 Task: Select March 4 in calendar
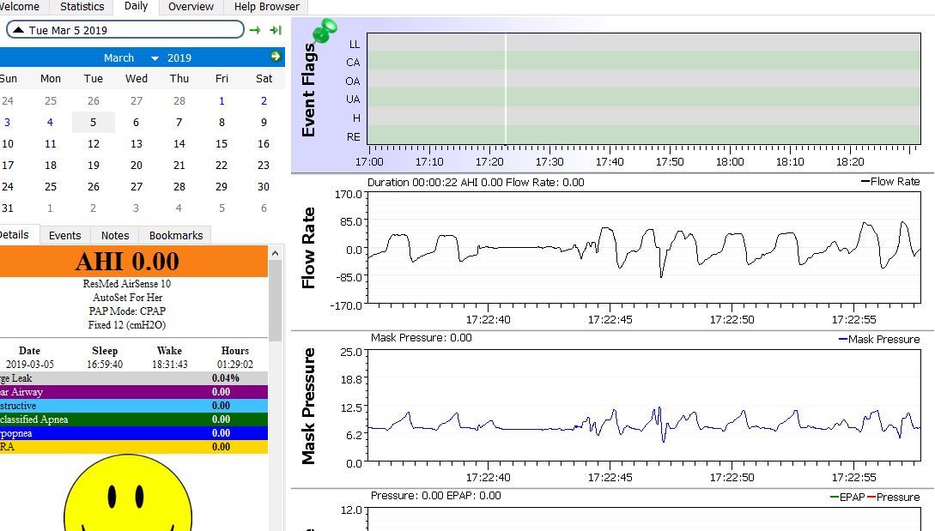pos(50,122)
